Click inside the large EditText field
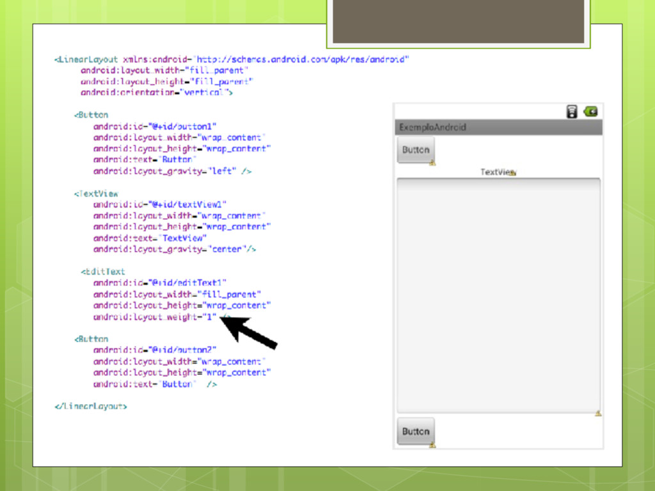This screenshot has width=655, height=491. (498, 295)
